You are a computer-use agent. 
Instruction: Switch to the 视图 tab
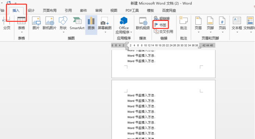(114, 11)
